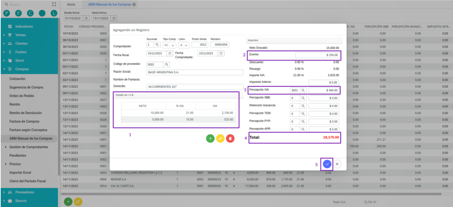Image resolution: width=453 pixels, height=207 pixels.
Task: Open search lens for Percepción IIBB code
Action: click(303, 98)
